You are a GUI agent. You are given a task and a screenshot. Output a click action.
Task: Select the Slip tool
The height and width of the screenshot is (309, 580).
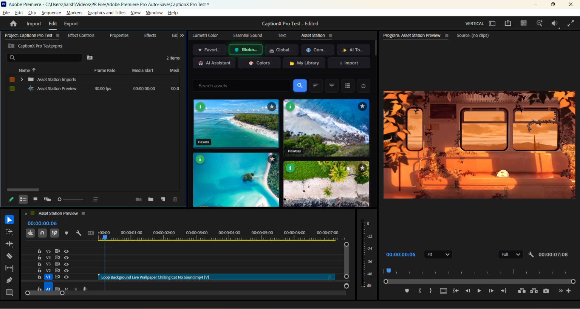(9, 268)
